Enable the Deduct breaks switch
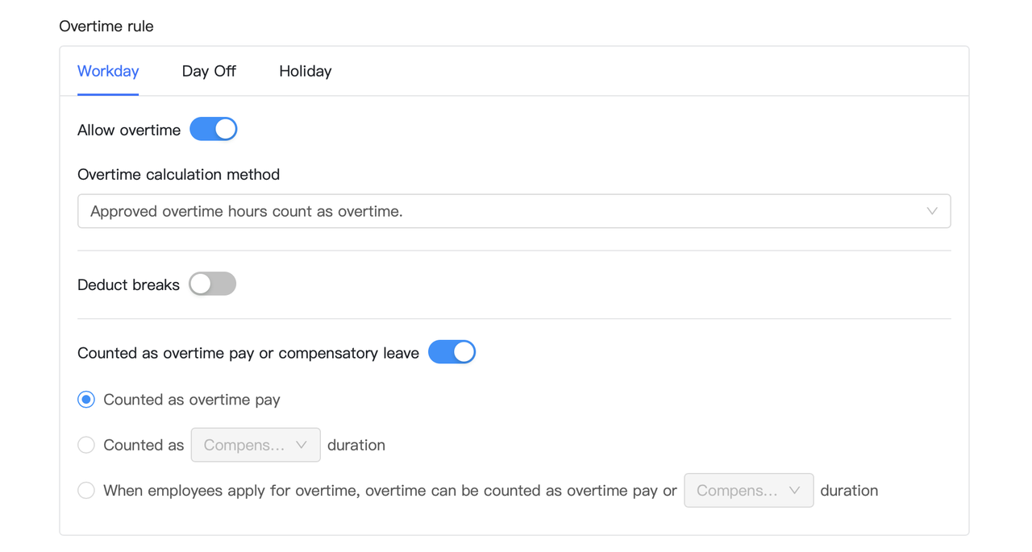Viewport: 1032px width, 552px height. click(x=212, y=284)
